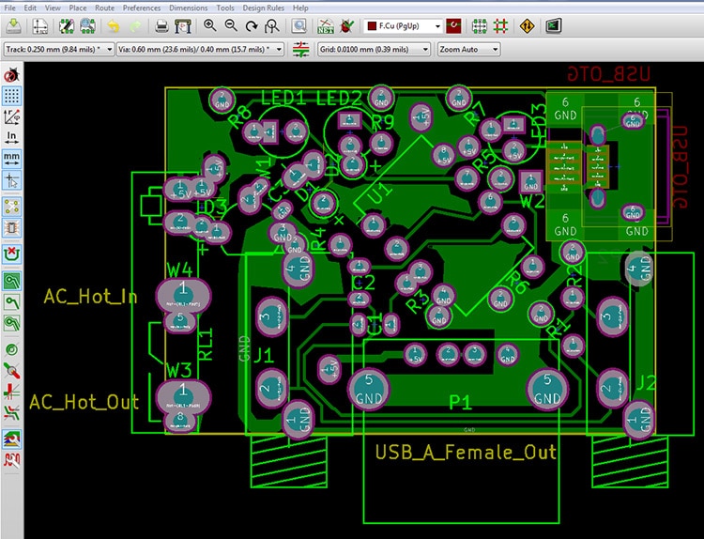This screenshot has width=704, height=539.
Task: Click the Zoom Out magnifier icon
Action: 229,25
